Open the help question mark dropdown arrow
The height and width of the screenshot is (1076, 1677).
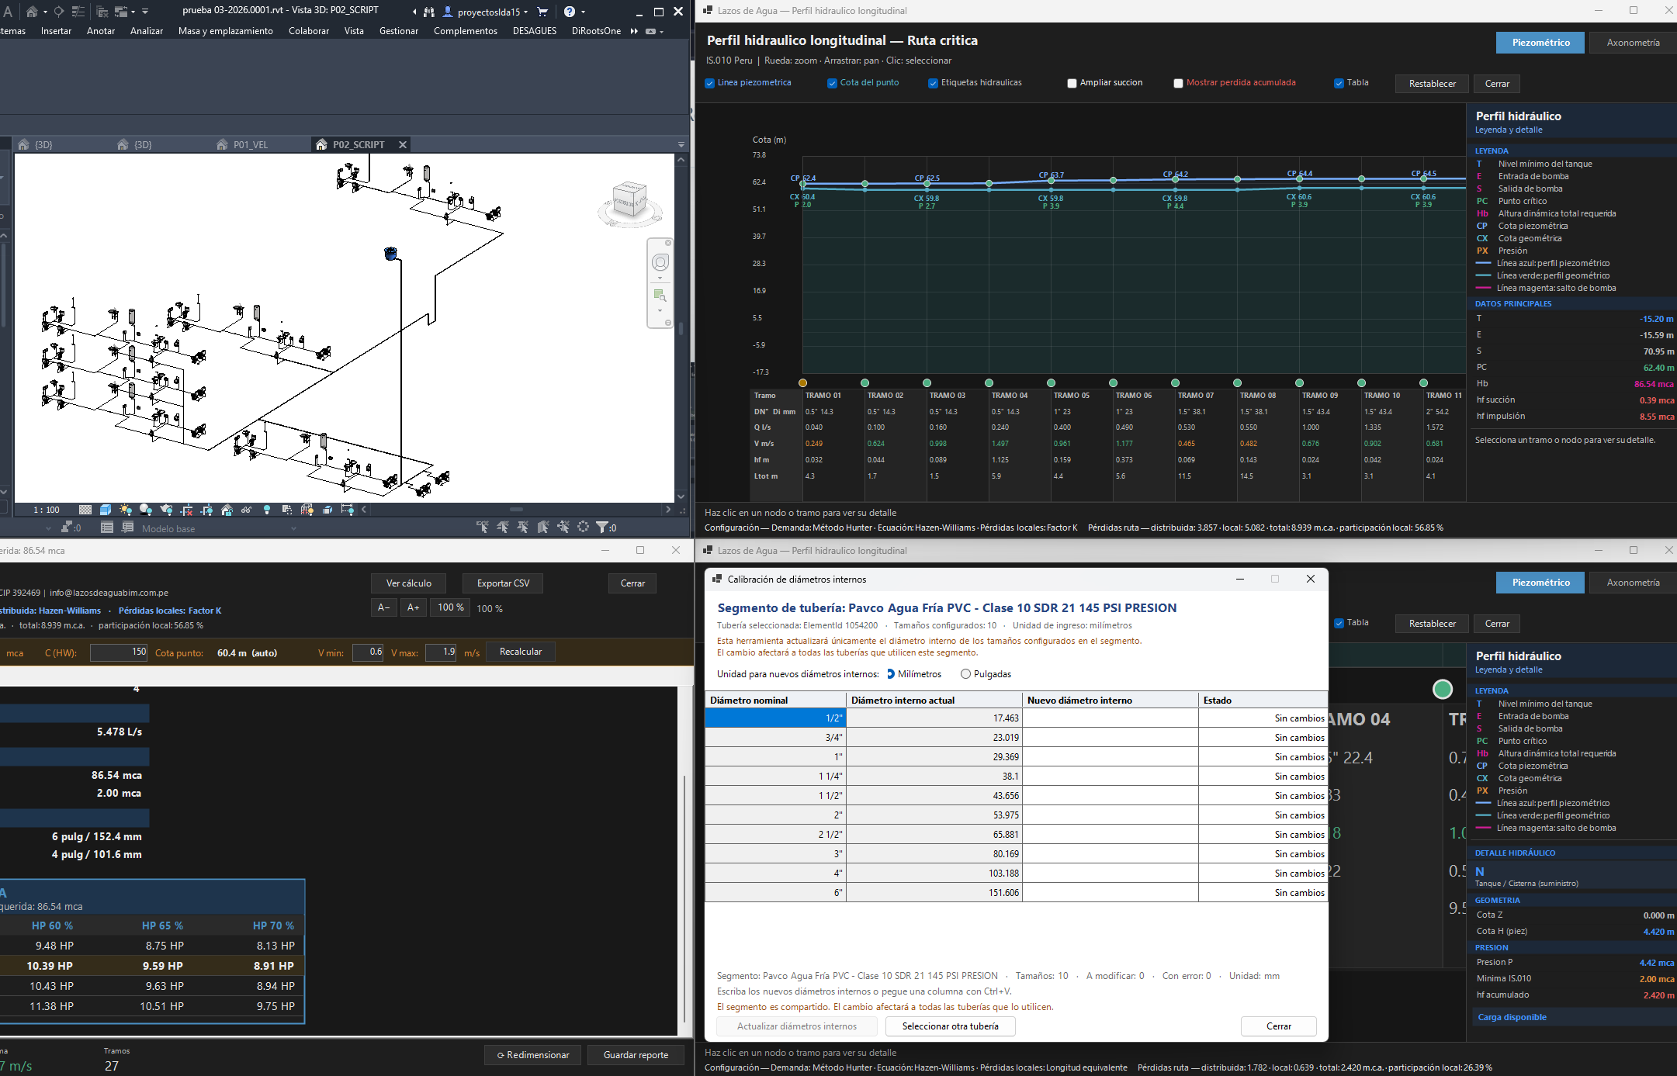583,12
